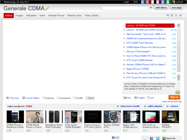Open the Wikipedia tab
The width and height of the screenshot is (187, 140).
[x=31, y=15]
